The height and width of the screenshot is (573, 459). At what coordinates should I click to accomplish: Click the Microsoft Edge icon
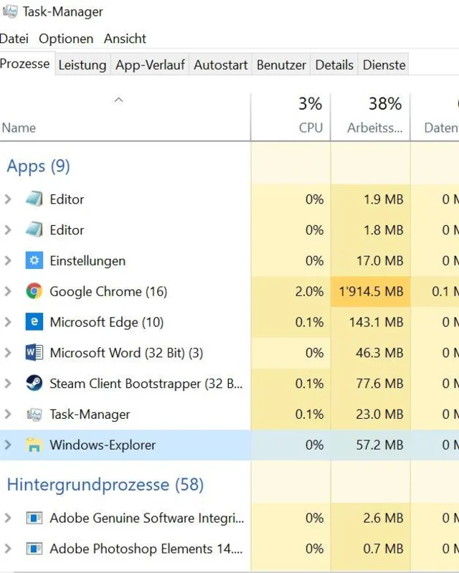point(34,322)
